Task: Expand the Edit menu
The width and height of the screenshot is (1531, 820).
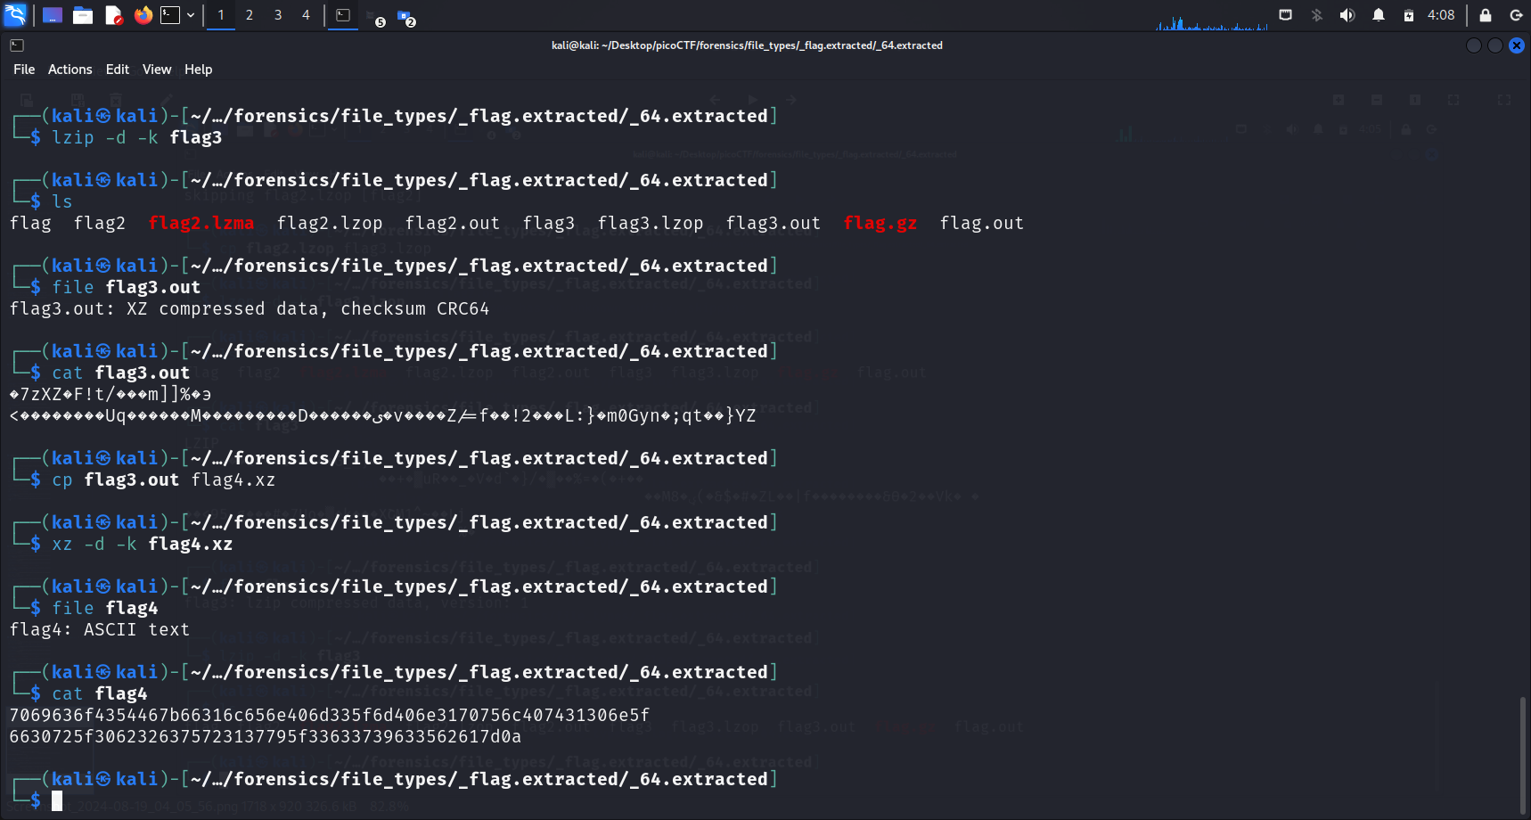Action: point(117,70)
